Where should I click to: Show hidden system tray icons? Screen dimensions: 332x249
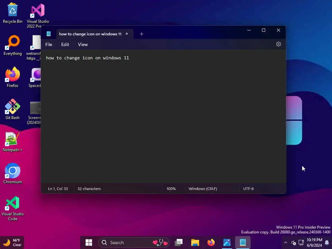click(285, 243)
